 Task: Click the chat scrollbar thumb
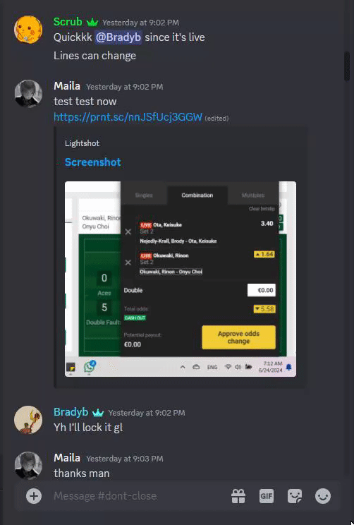pyautogui.click(x=347, y=66)
